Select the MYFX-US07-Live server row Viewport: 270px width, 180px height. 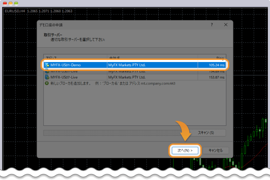coord(135,77)
